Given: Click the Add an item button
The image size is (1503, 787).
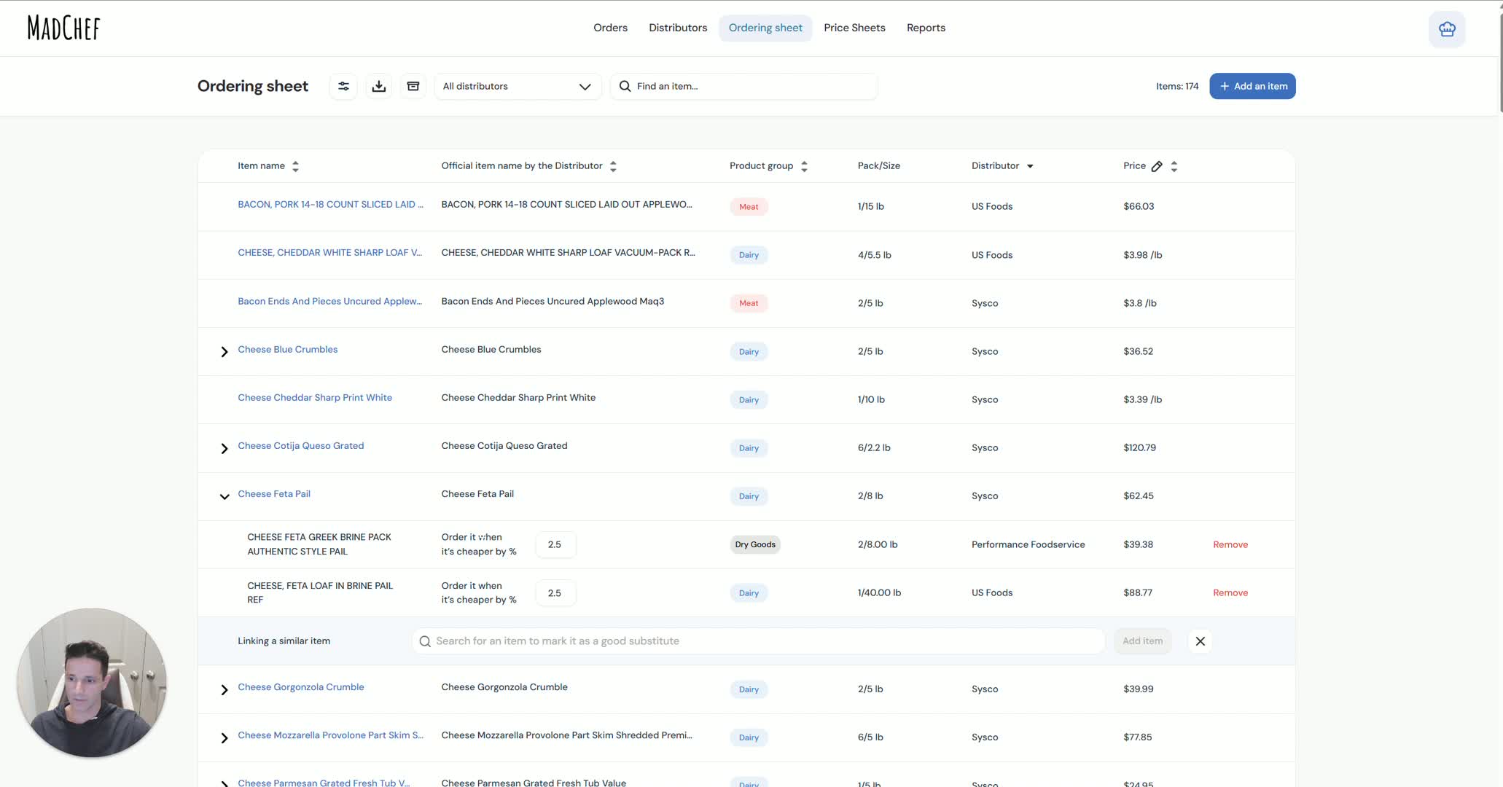Looking at the screenshot, I should [x=1252, y=86].
